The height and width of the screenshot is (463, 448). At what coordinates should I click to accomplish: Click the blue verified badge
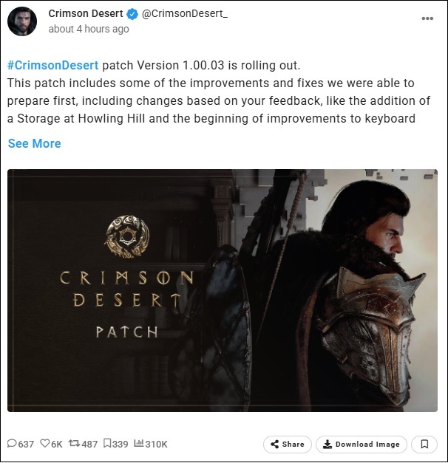[x=132, y=14]
